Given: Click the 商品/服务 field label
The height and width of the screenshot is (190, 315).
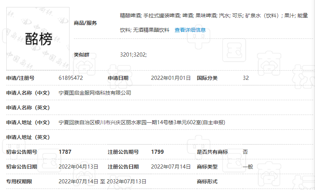Looking at the screenshot, I should (x=85, y=23).
